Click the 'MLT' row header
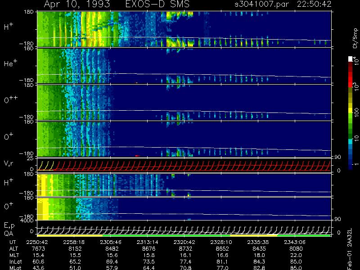360x270 pixels. click(x=14, y=255)
